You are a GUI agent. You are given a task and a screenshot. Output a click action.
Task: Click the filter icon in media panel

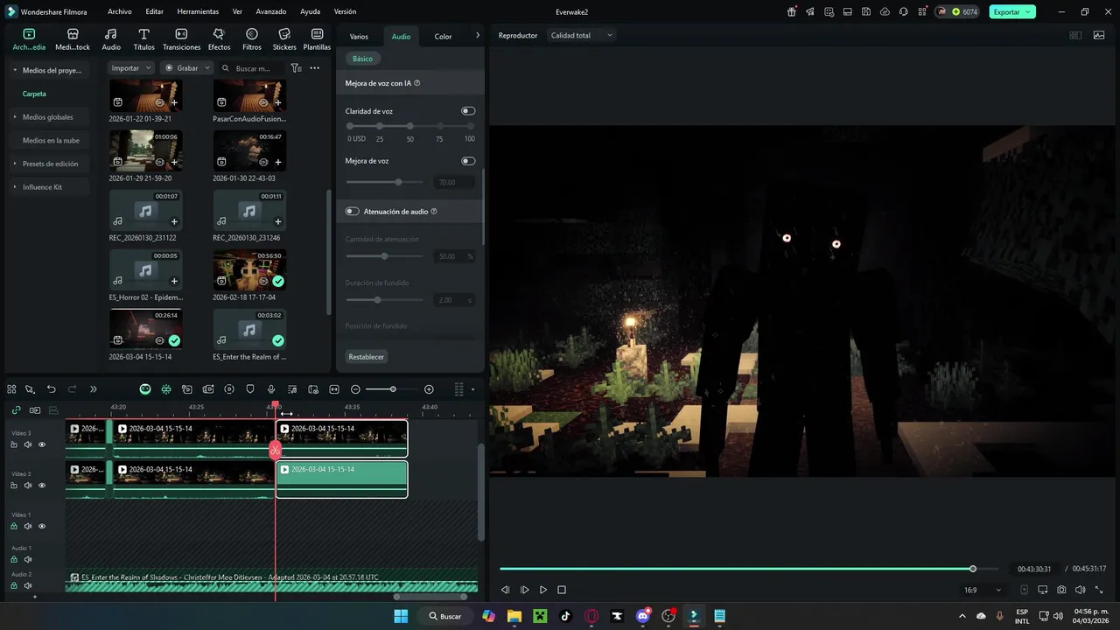pyautogui.click(x=297, y=68)
